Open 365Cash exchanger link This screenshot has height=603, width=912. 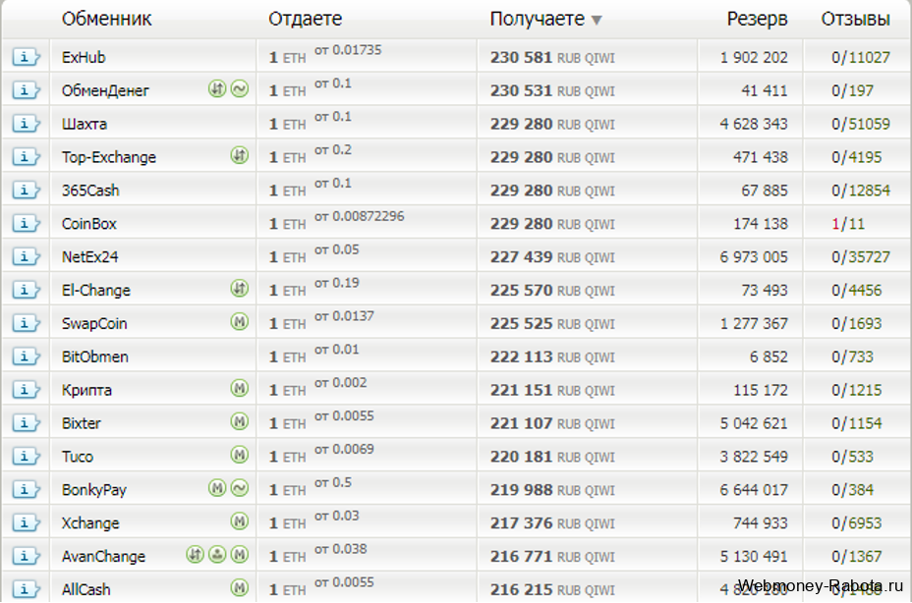point(90,191)
